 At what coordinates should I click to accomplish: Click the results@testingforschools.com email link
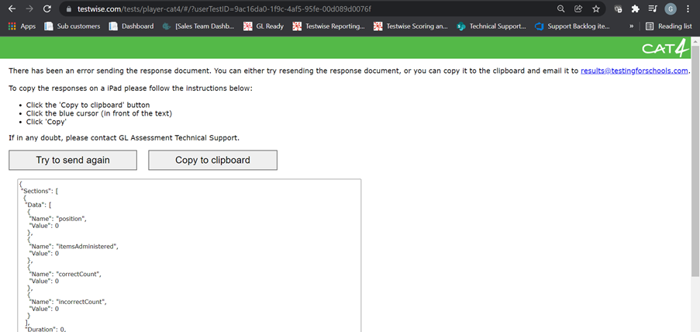[634, 71]
